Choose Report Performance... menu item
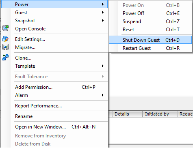The image size is (193, 150). (x=54, y=106)
